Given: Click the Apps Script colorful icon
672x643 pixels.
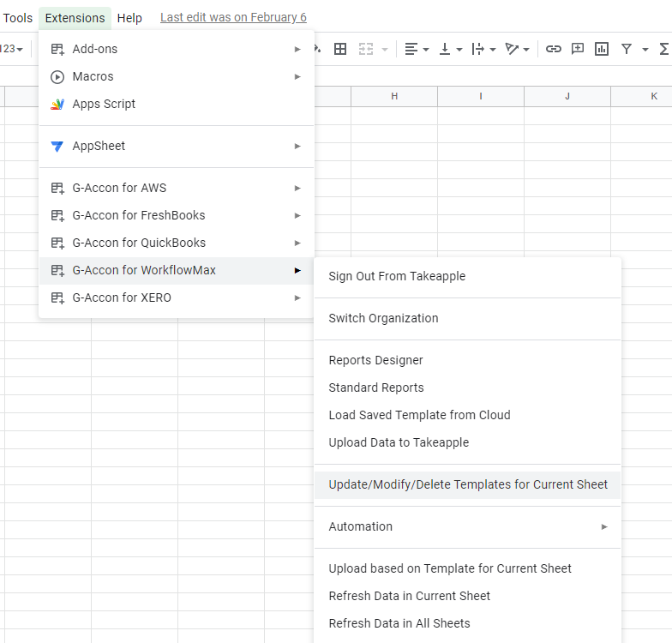Looking at the screenshot, I should (57, 105).
